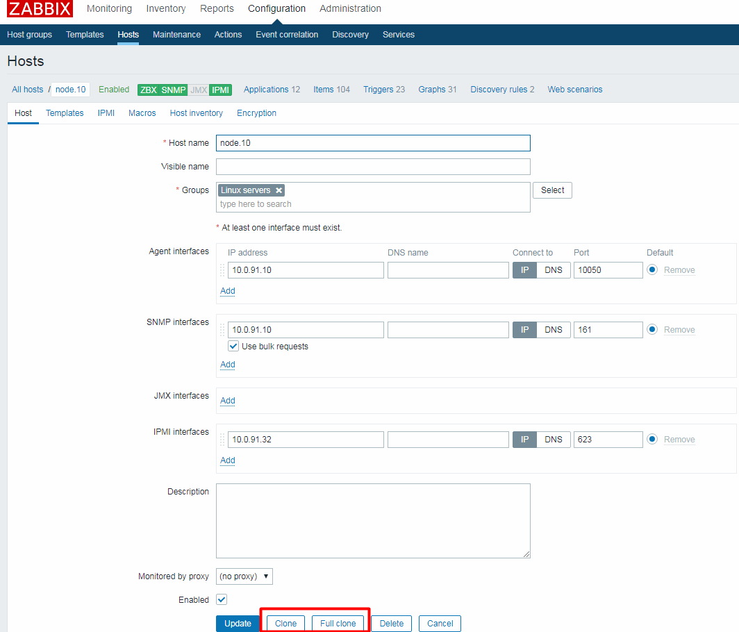Toggle the Enabled checkbox
Viewport: 739px width, 632px height.
(x=222, y=599)
